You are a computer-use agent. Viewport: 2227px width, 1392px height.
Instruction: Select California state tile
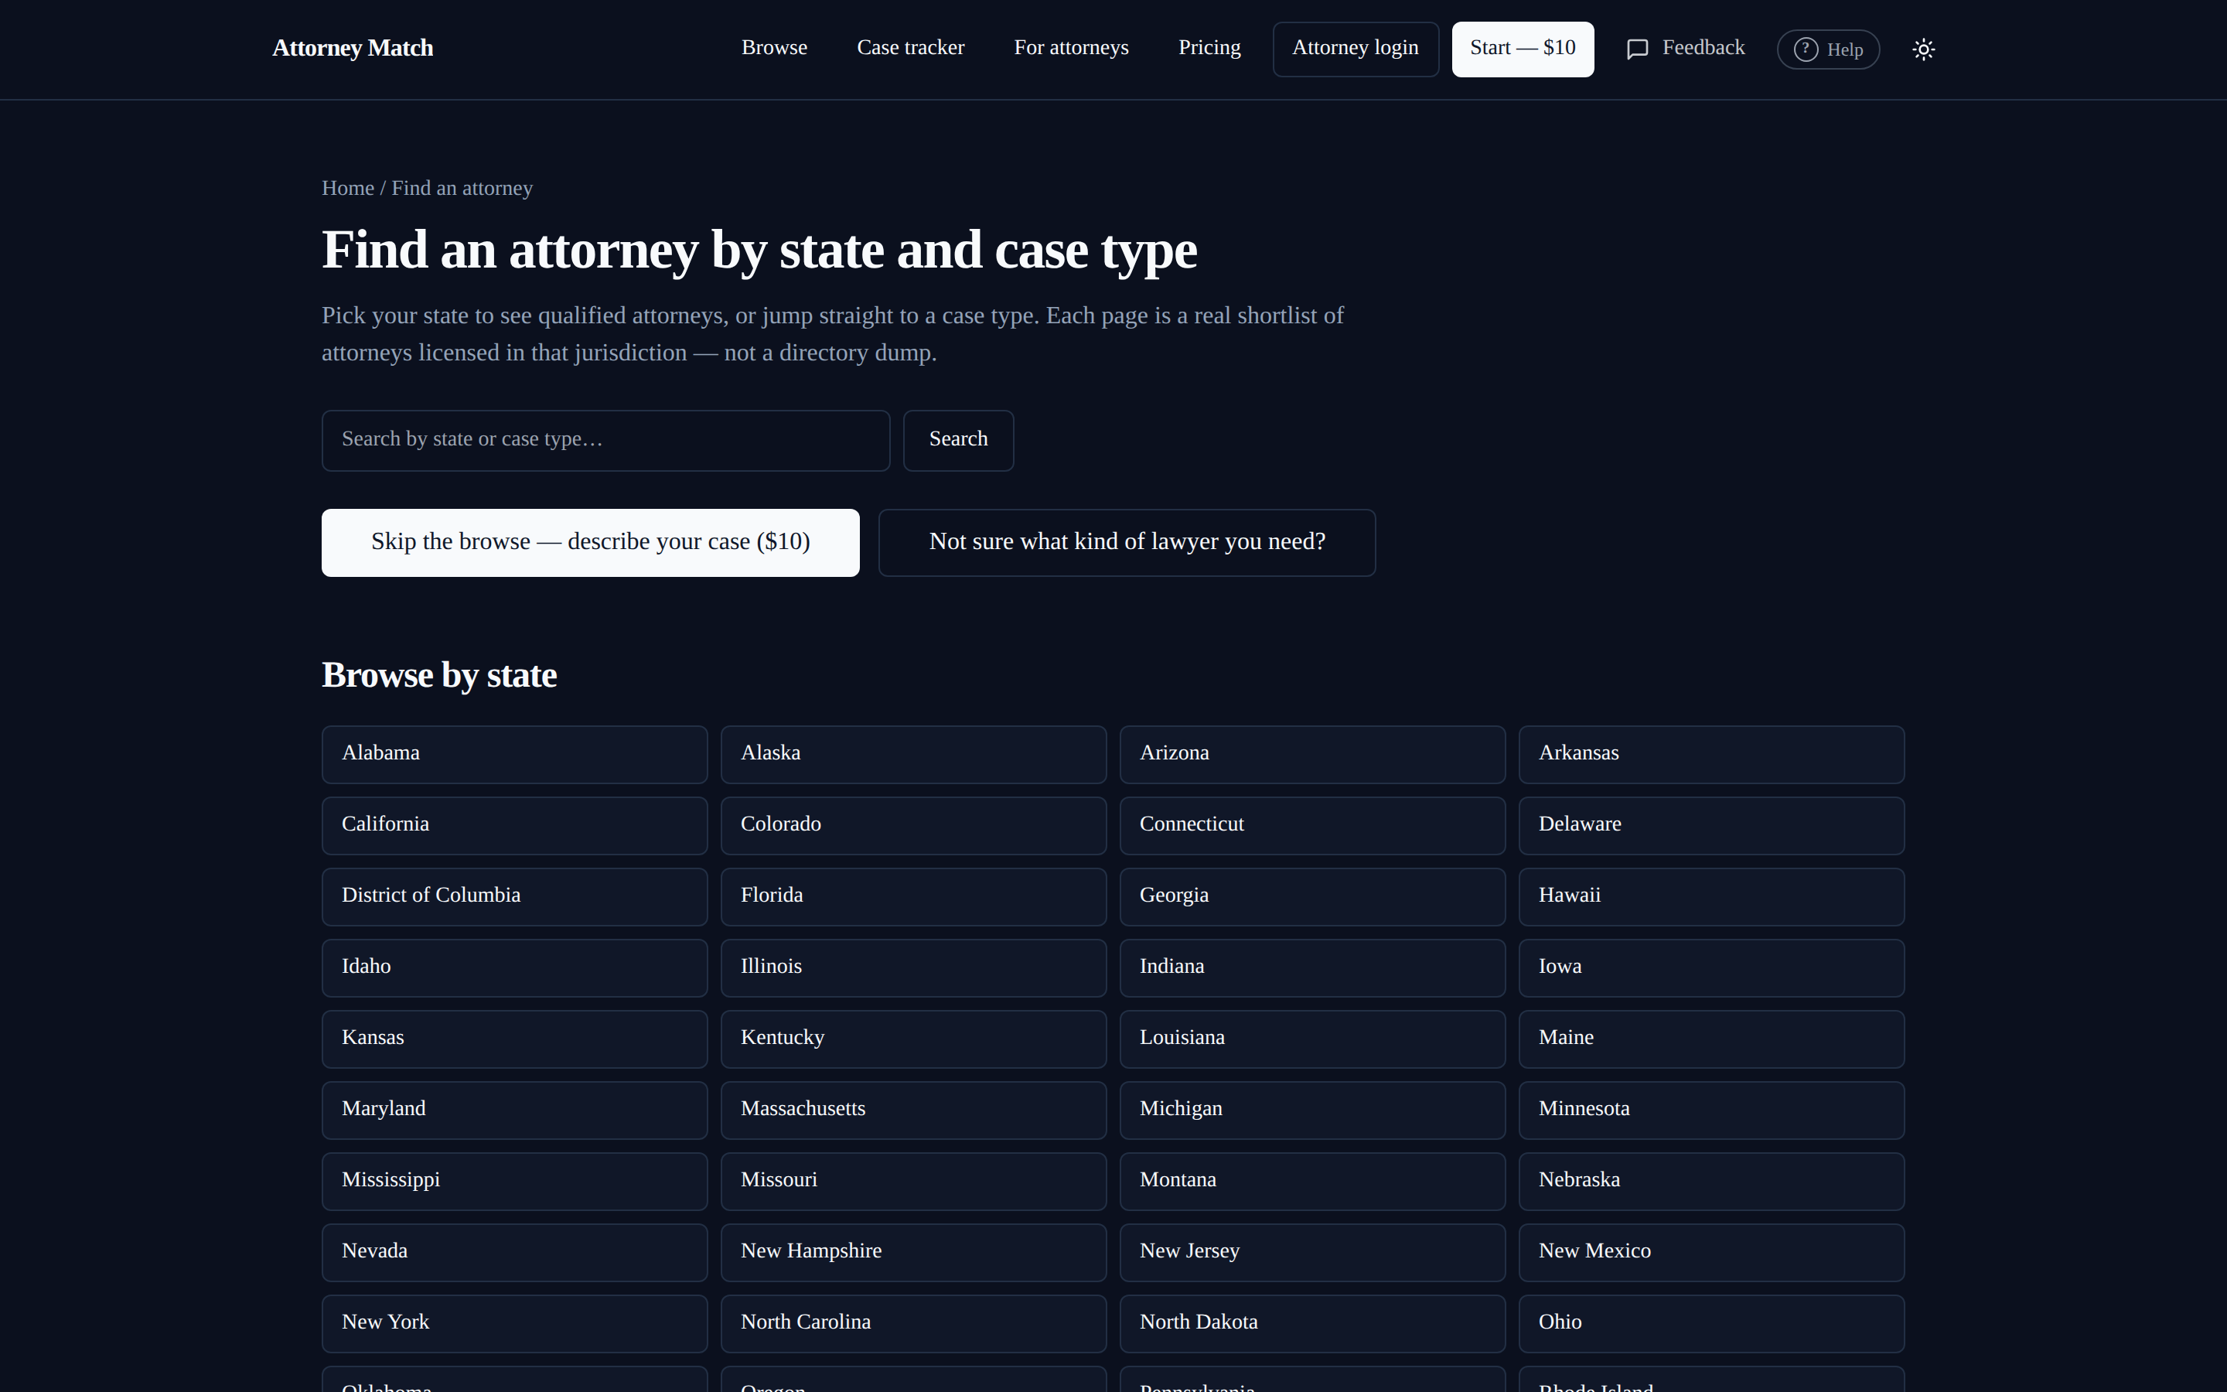tap(514, 825)
